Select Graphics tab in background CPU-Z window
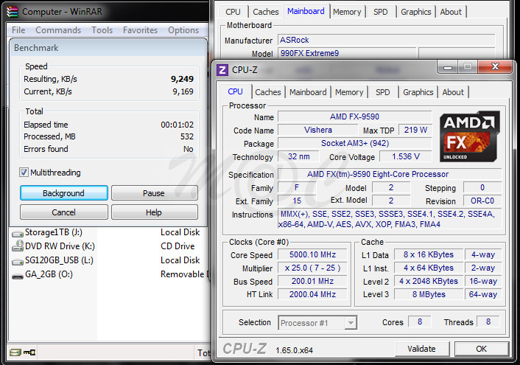Image resolution: width=520 pixels, height=365 pixels. (x=416, y=12)
